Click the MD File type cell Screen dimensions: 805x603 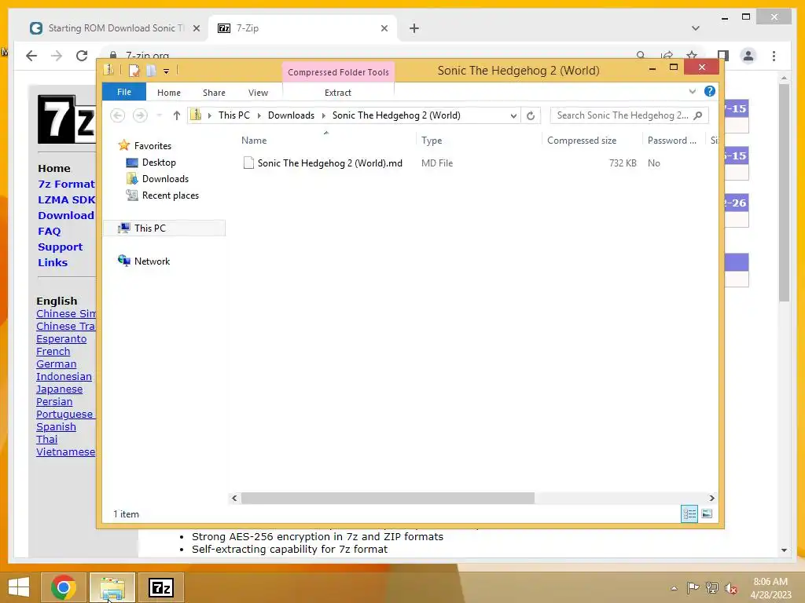(x=437, y=163)
